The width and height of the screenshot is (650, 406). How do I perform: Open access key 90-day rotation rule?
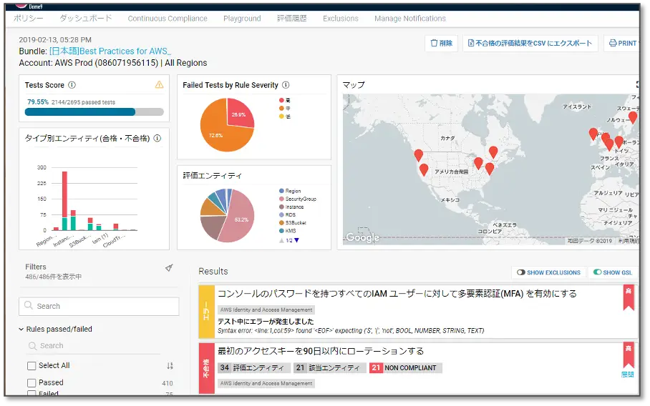[321, 352]
